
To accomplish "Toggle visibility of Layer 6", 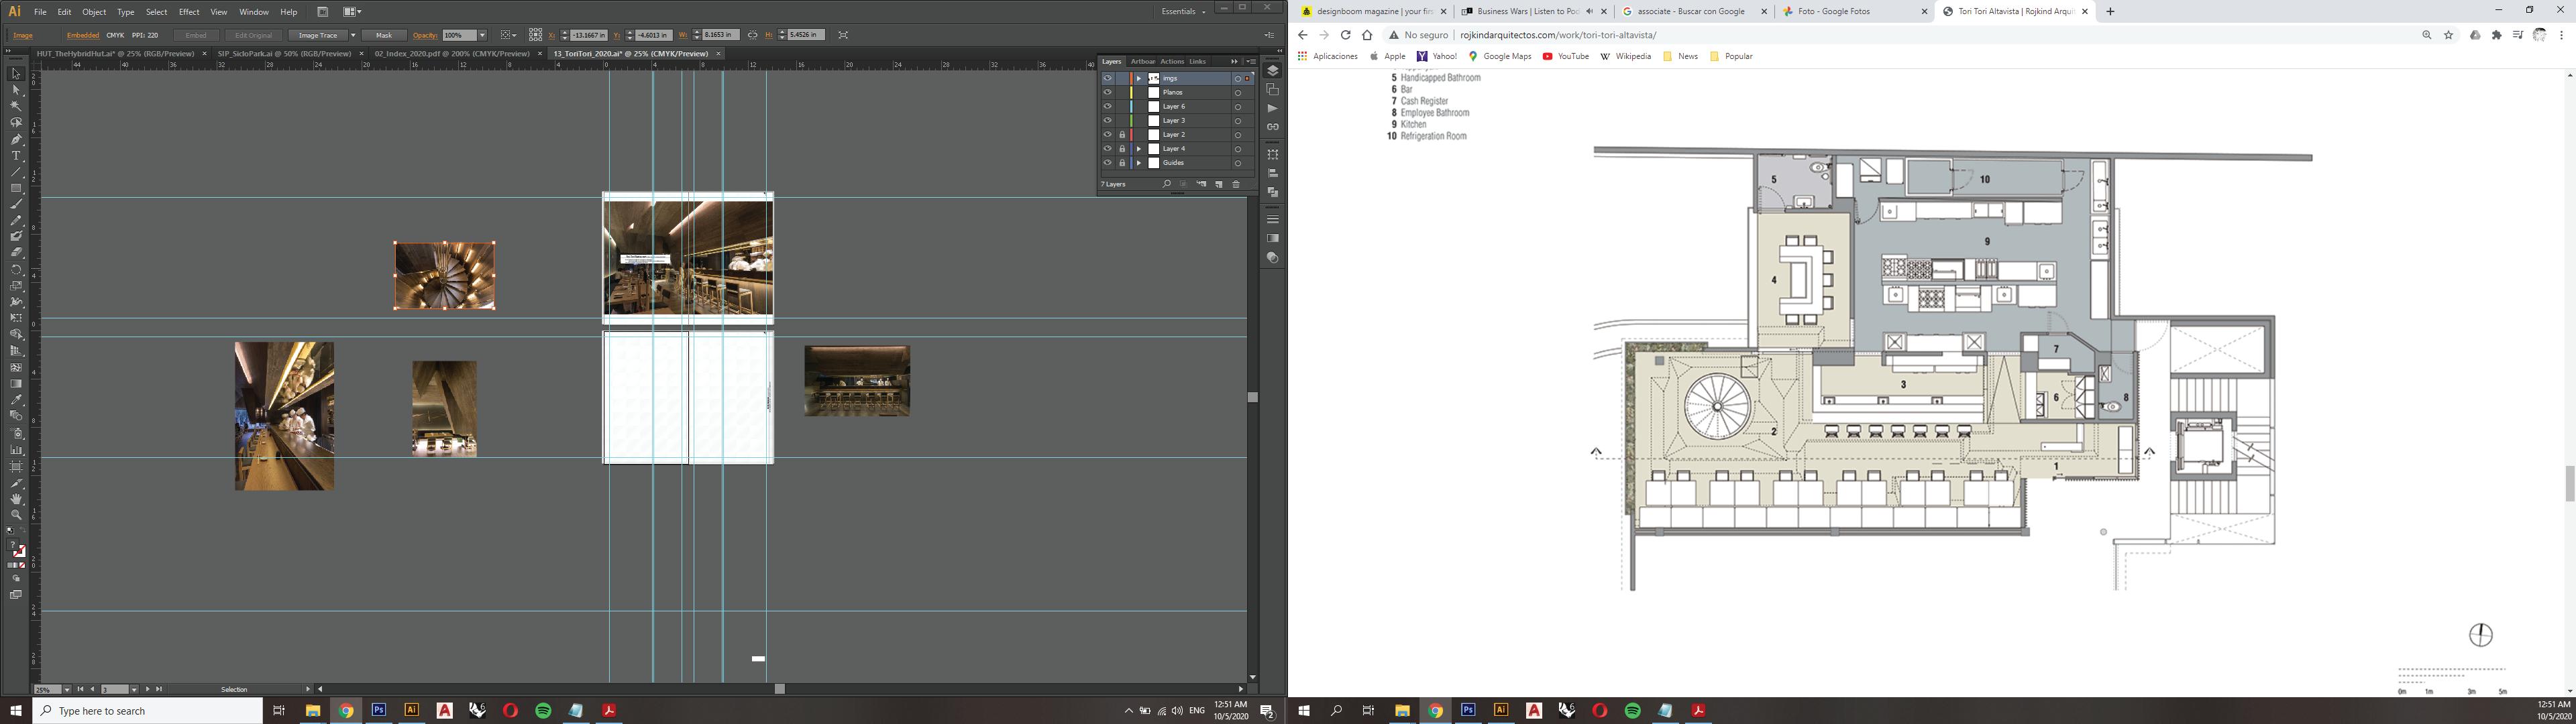I will pos(1107,106).
